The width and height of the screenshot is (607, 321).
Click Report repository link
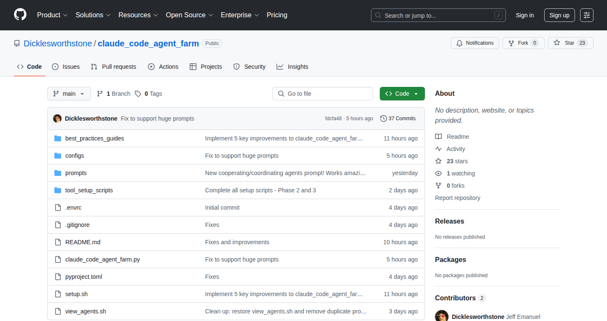[457, 198]
